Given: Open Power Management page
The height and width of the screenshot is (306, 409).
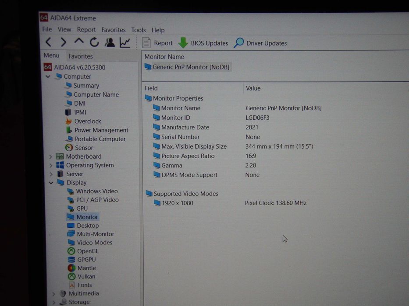Looking at the screenshot, I should point(97,130).
